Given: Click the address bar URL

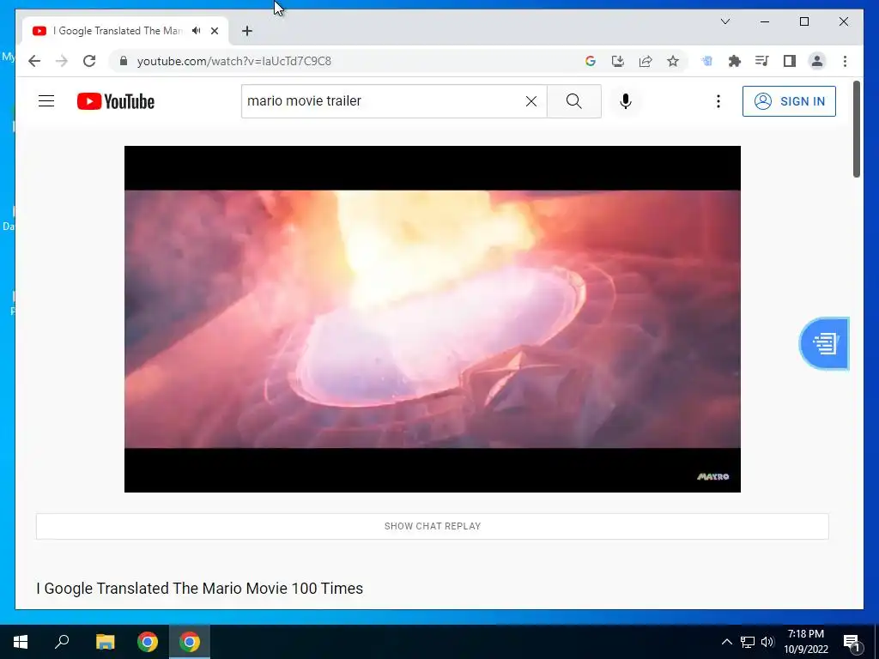Looking at the screenshot, I should tap(234, 61).
